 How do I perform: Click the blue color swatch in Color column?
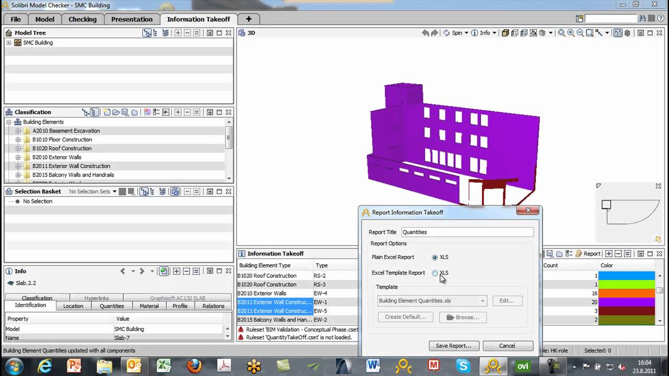626,276
